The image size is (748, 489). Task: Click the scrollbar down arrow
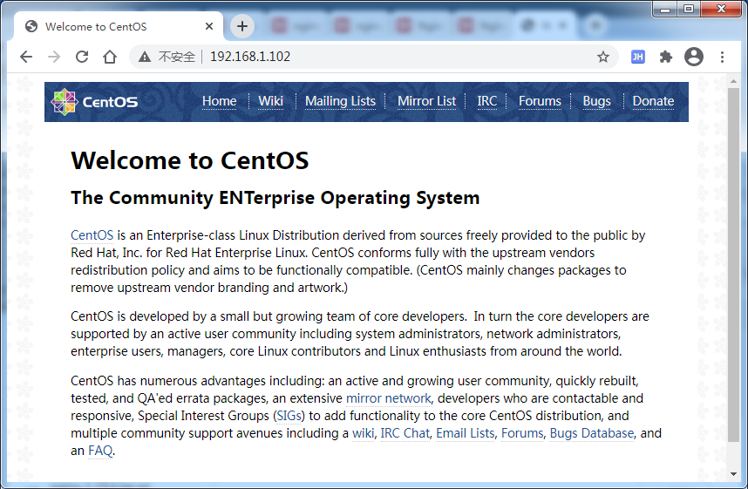point(733,474)
